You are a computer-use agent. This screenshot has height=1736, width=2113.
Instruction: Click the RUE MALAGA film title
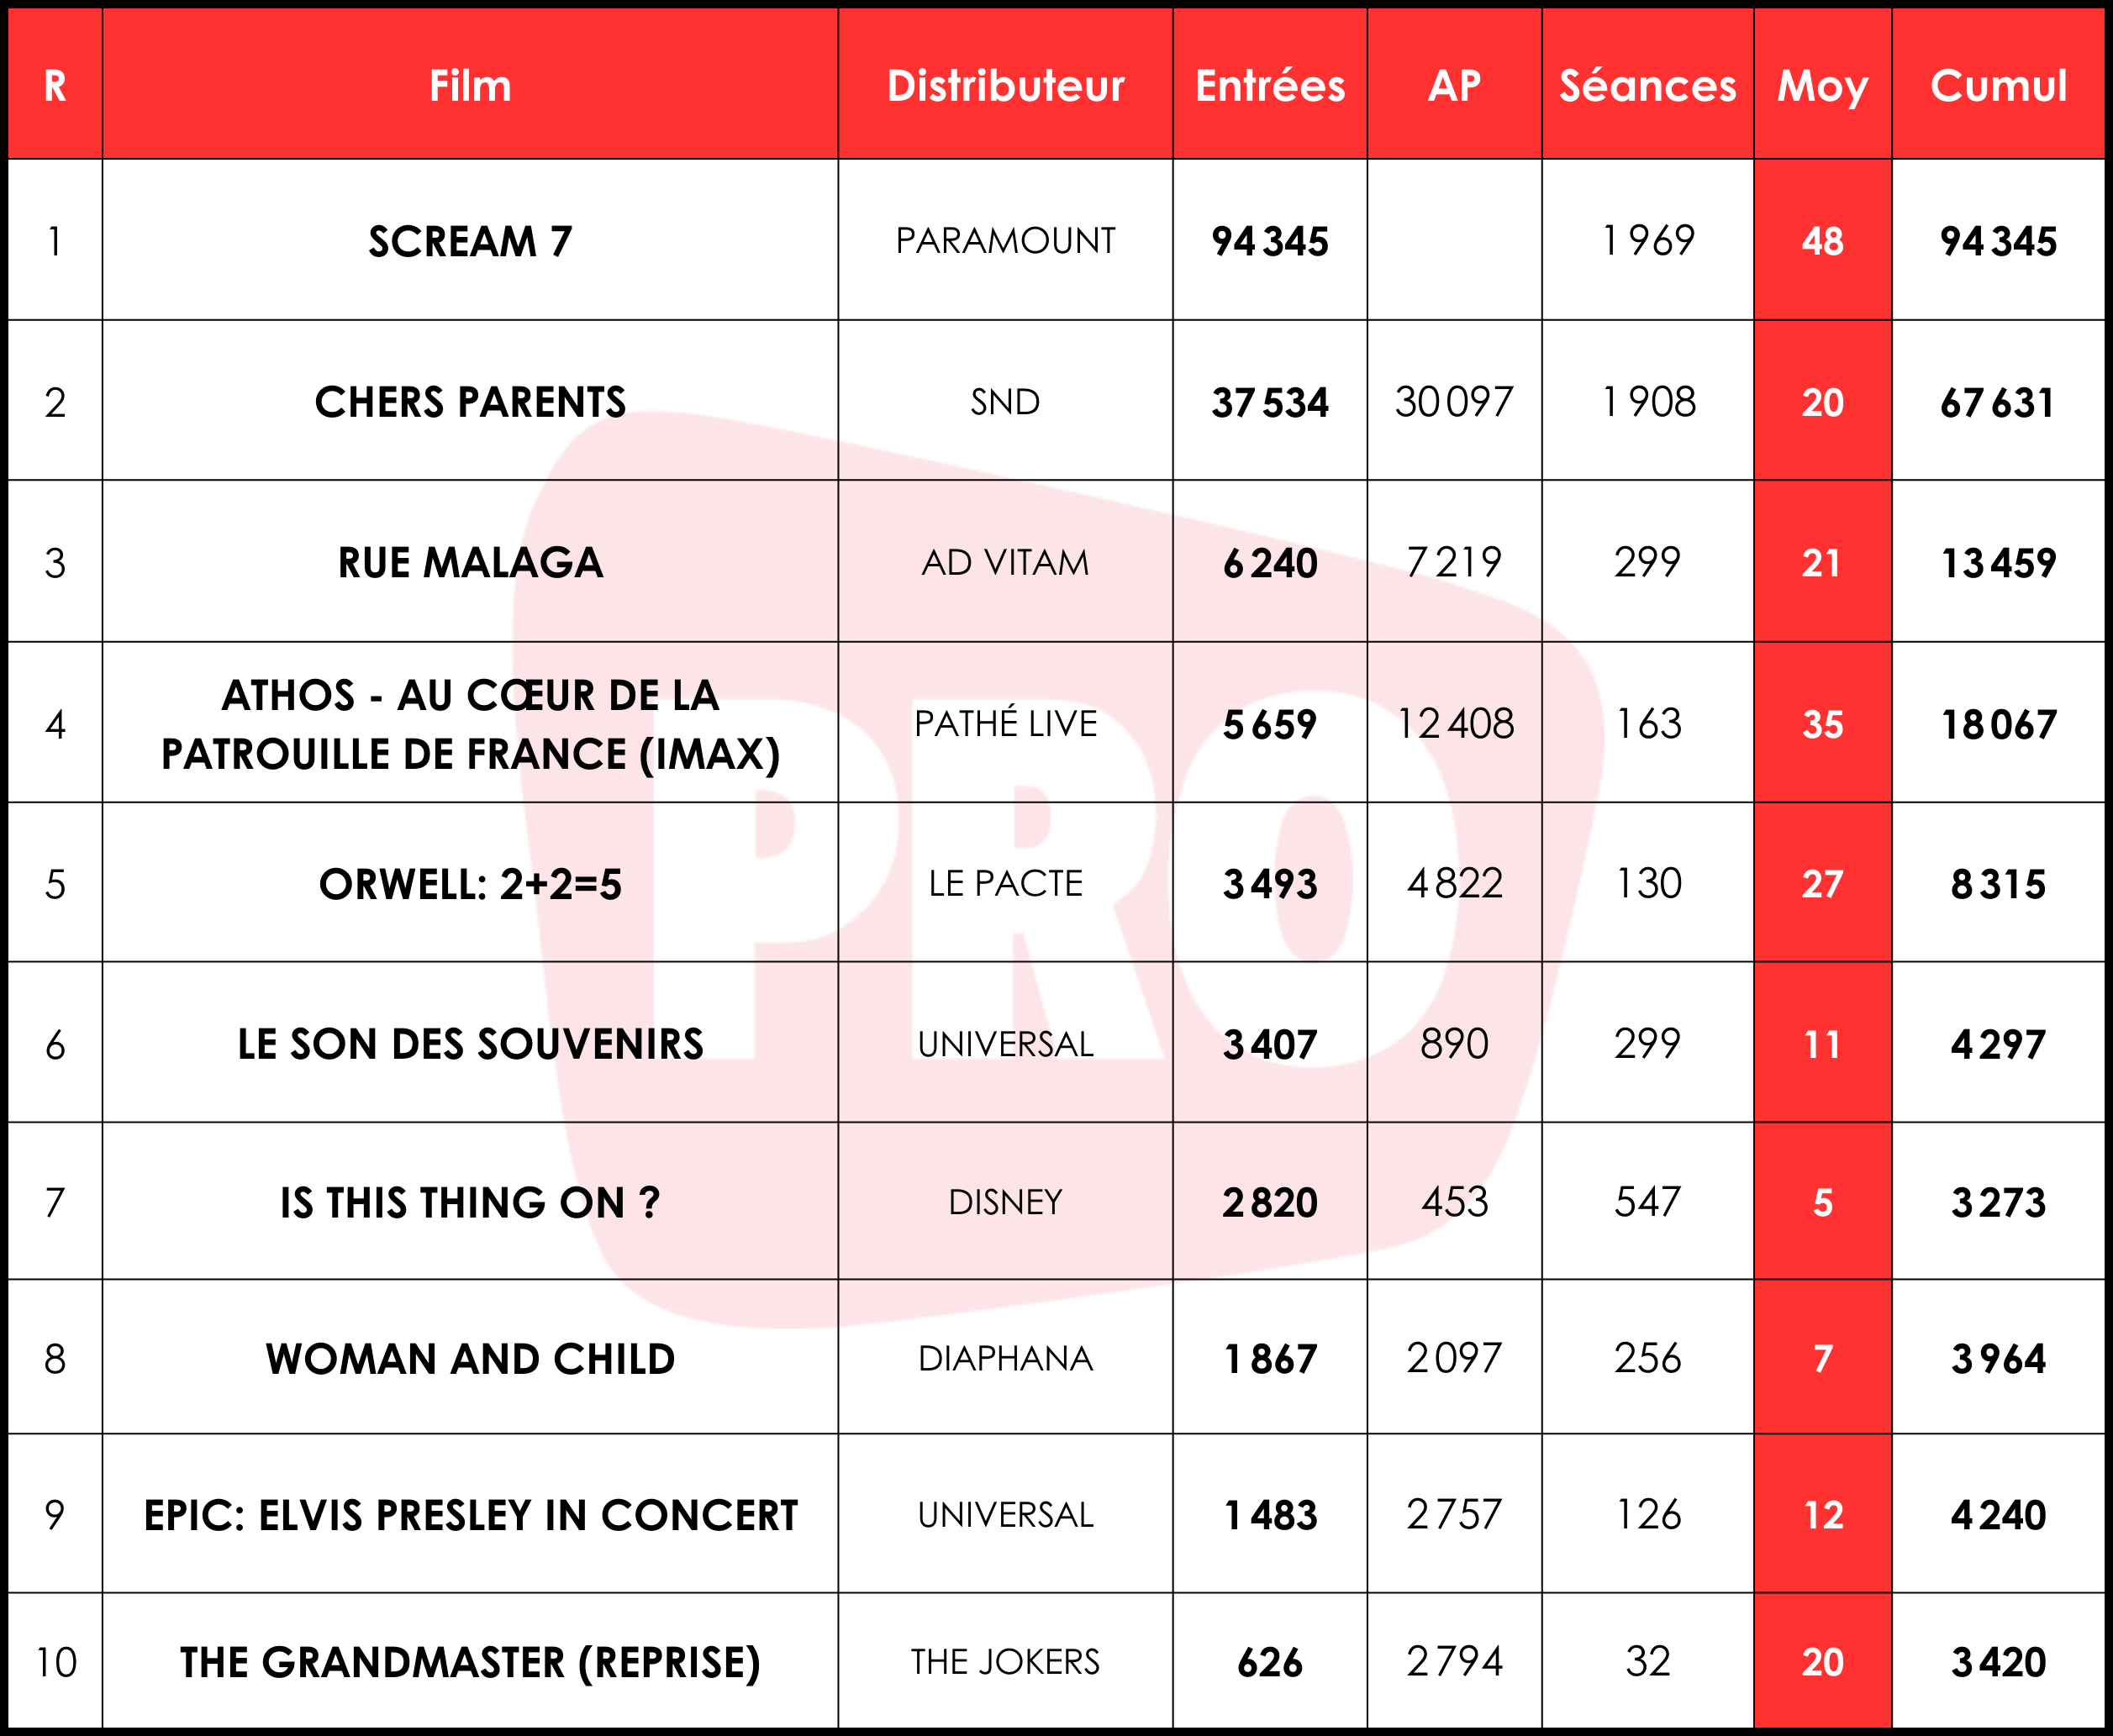coord(470,563)
